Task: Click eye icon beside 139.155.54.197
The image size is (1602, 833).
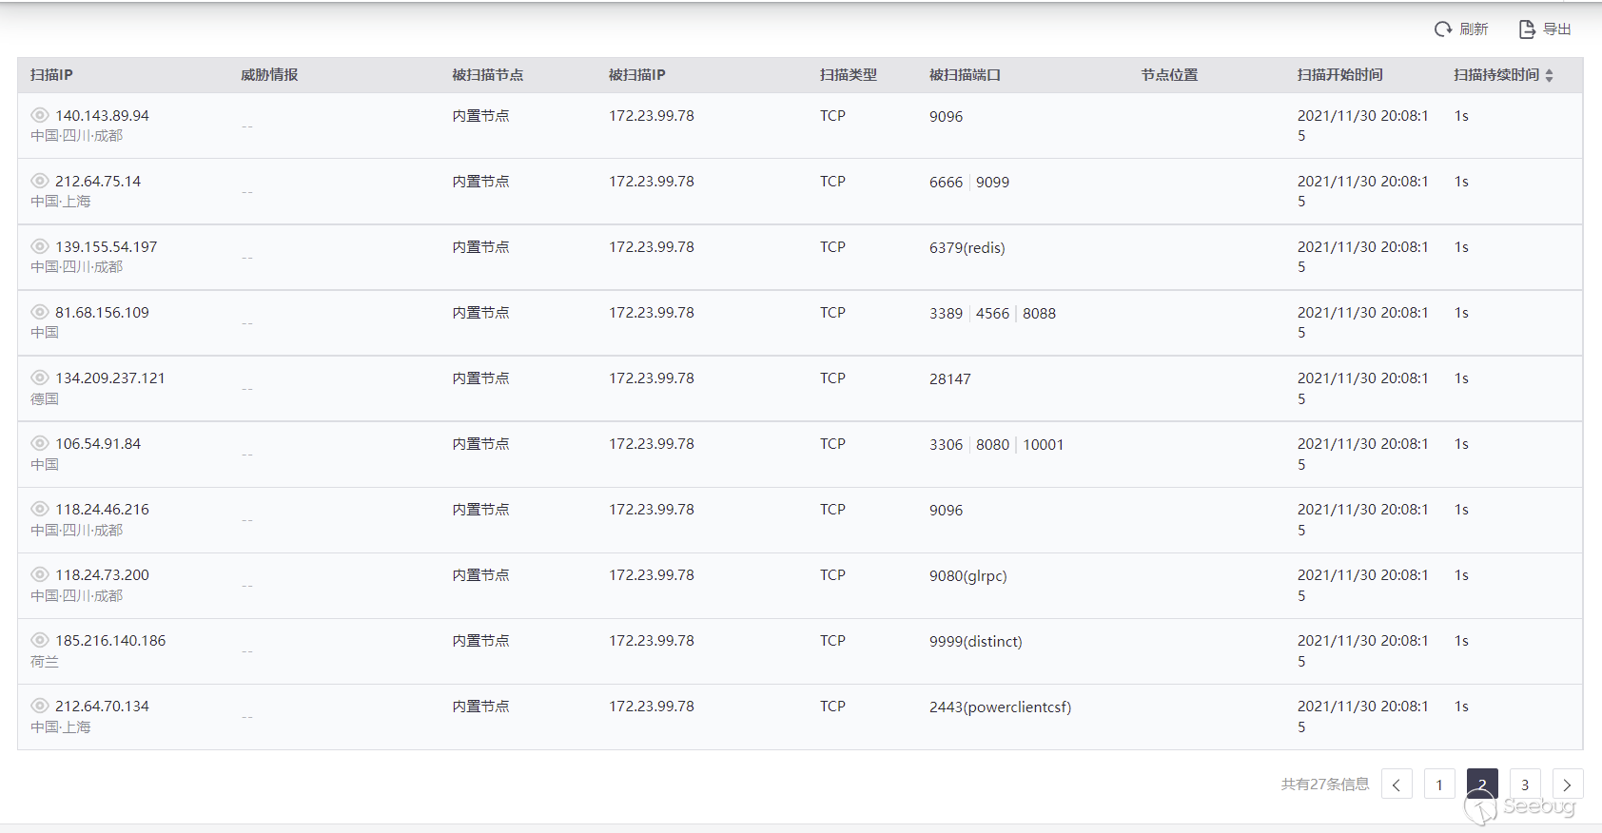Action: coord(40,246)
